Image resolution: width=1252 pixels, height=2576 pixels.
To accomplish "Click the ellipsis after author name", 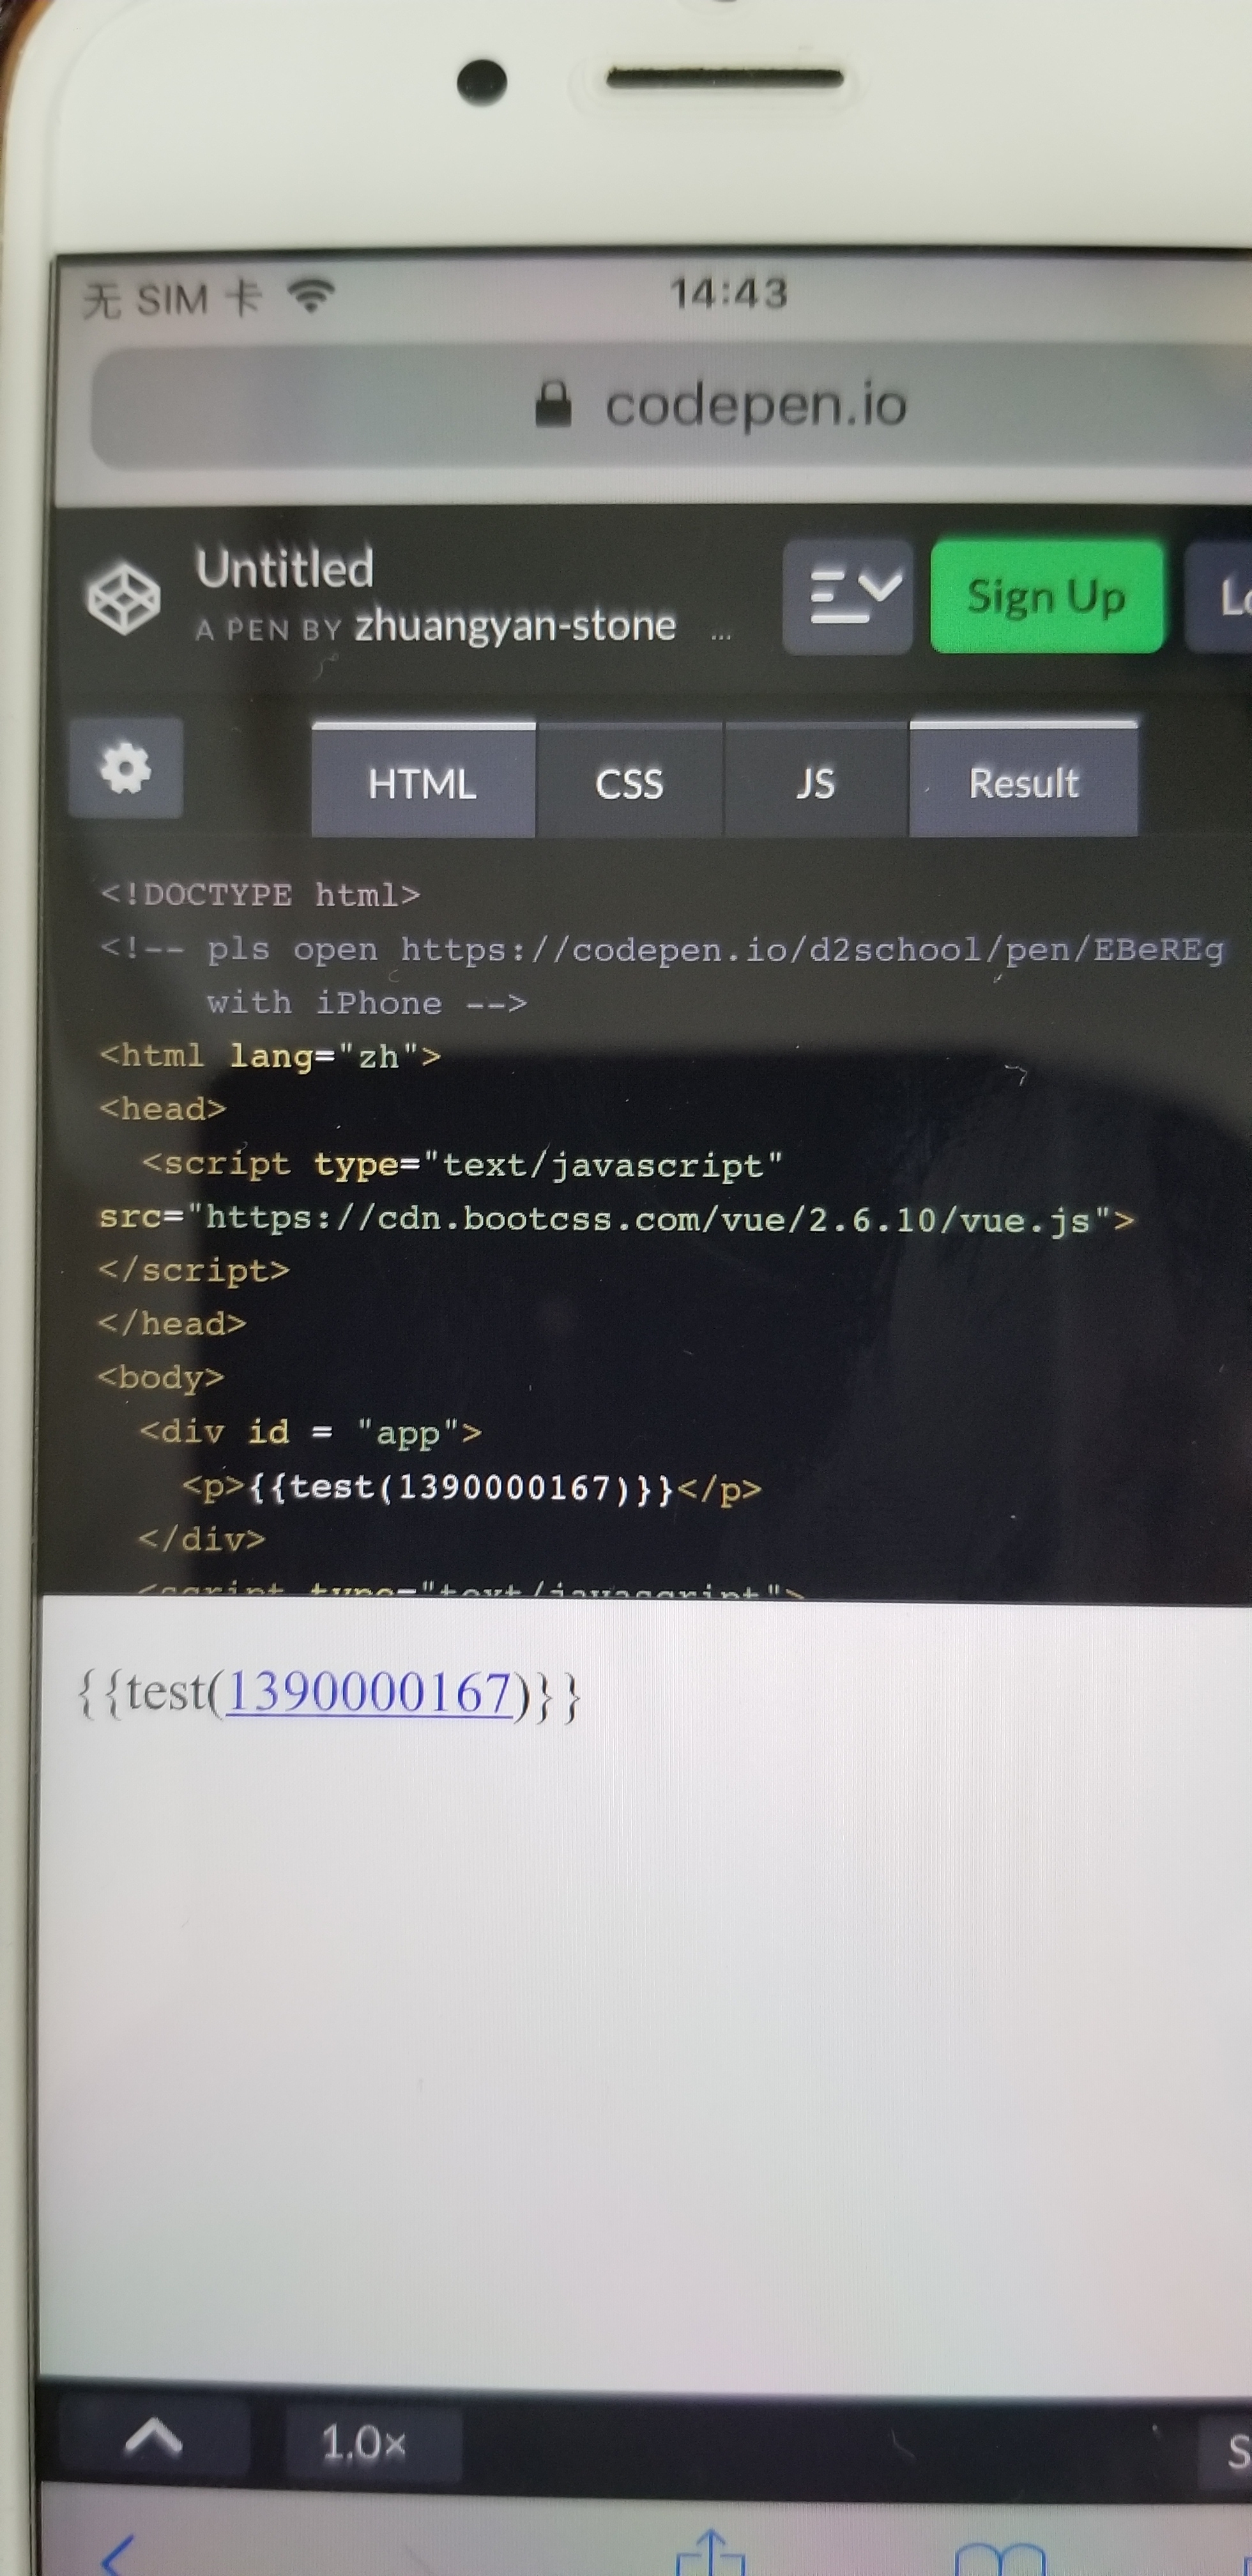I will coord(721,633).
